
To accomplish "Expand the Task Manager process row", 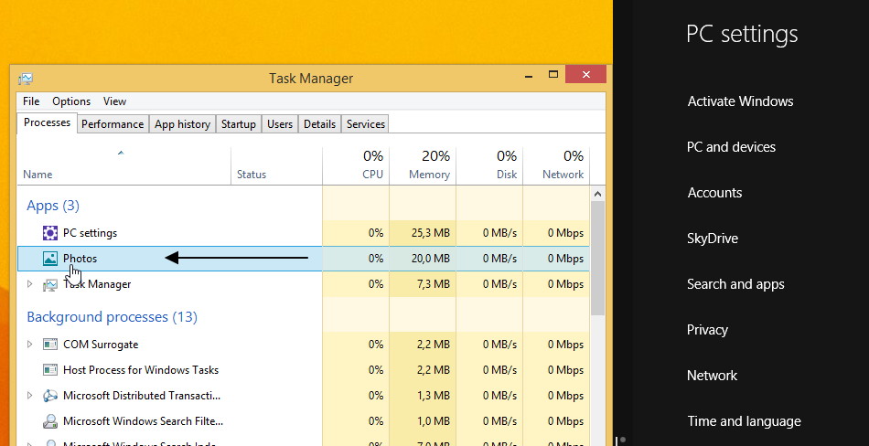I will coord(30,284).
